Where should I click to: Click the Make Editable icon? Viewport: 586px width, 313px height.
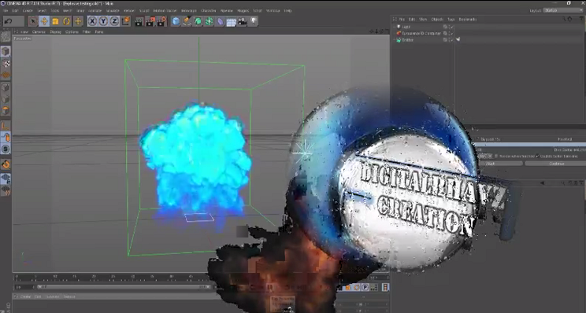[6, 36]
